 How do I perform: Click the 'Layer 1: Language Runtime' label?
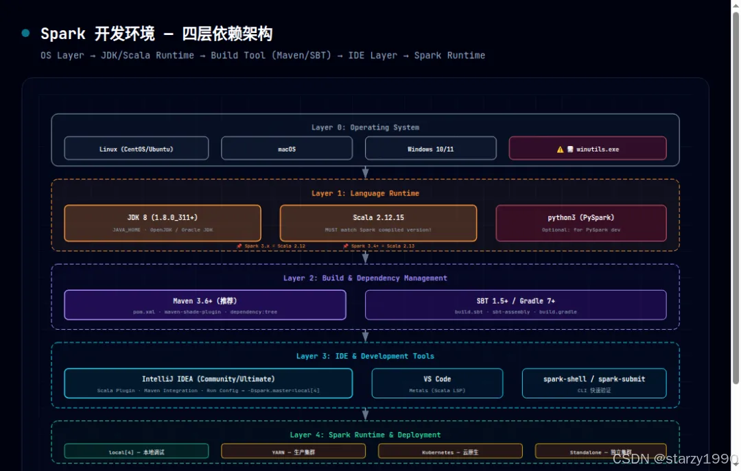click(x=365, y=193)
